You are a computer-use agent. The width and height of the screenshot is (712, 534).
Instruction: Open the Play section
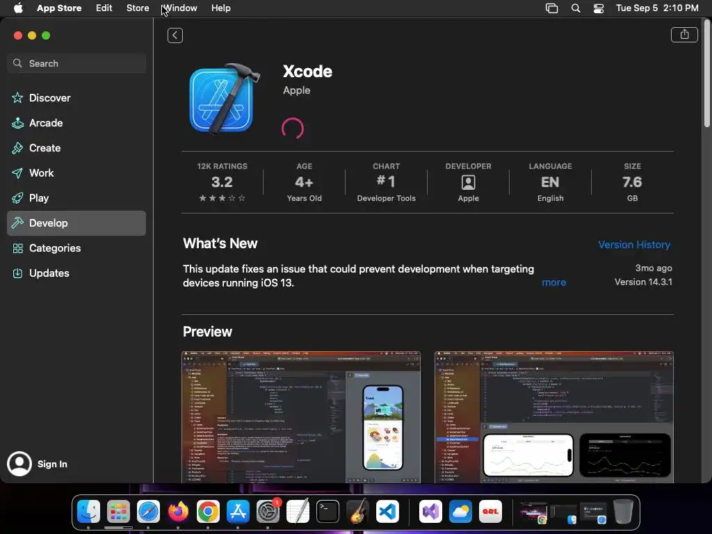[x=76, y=197]
